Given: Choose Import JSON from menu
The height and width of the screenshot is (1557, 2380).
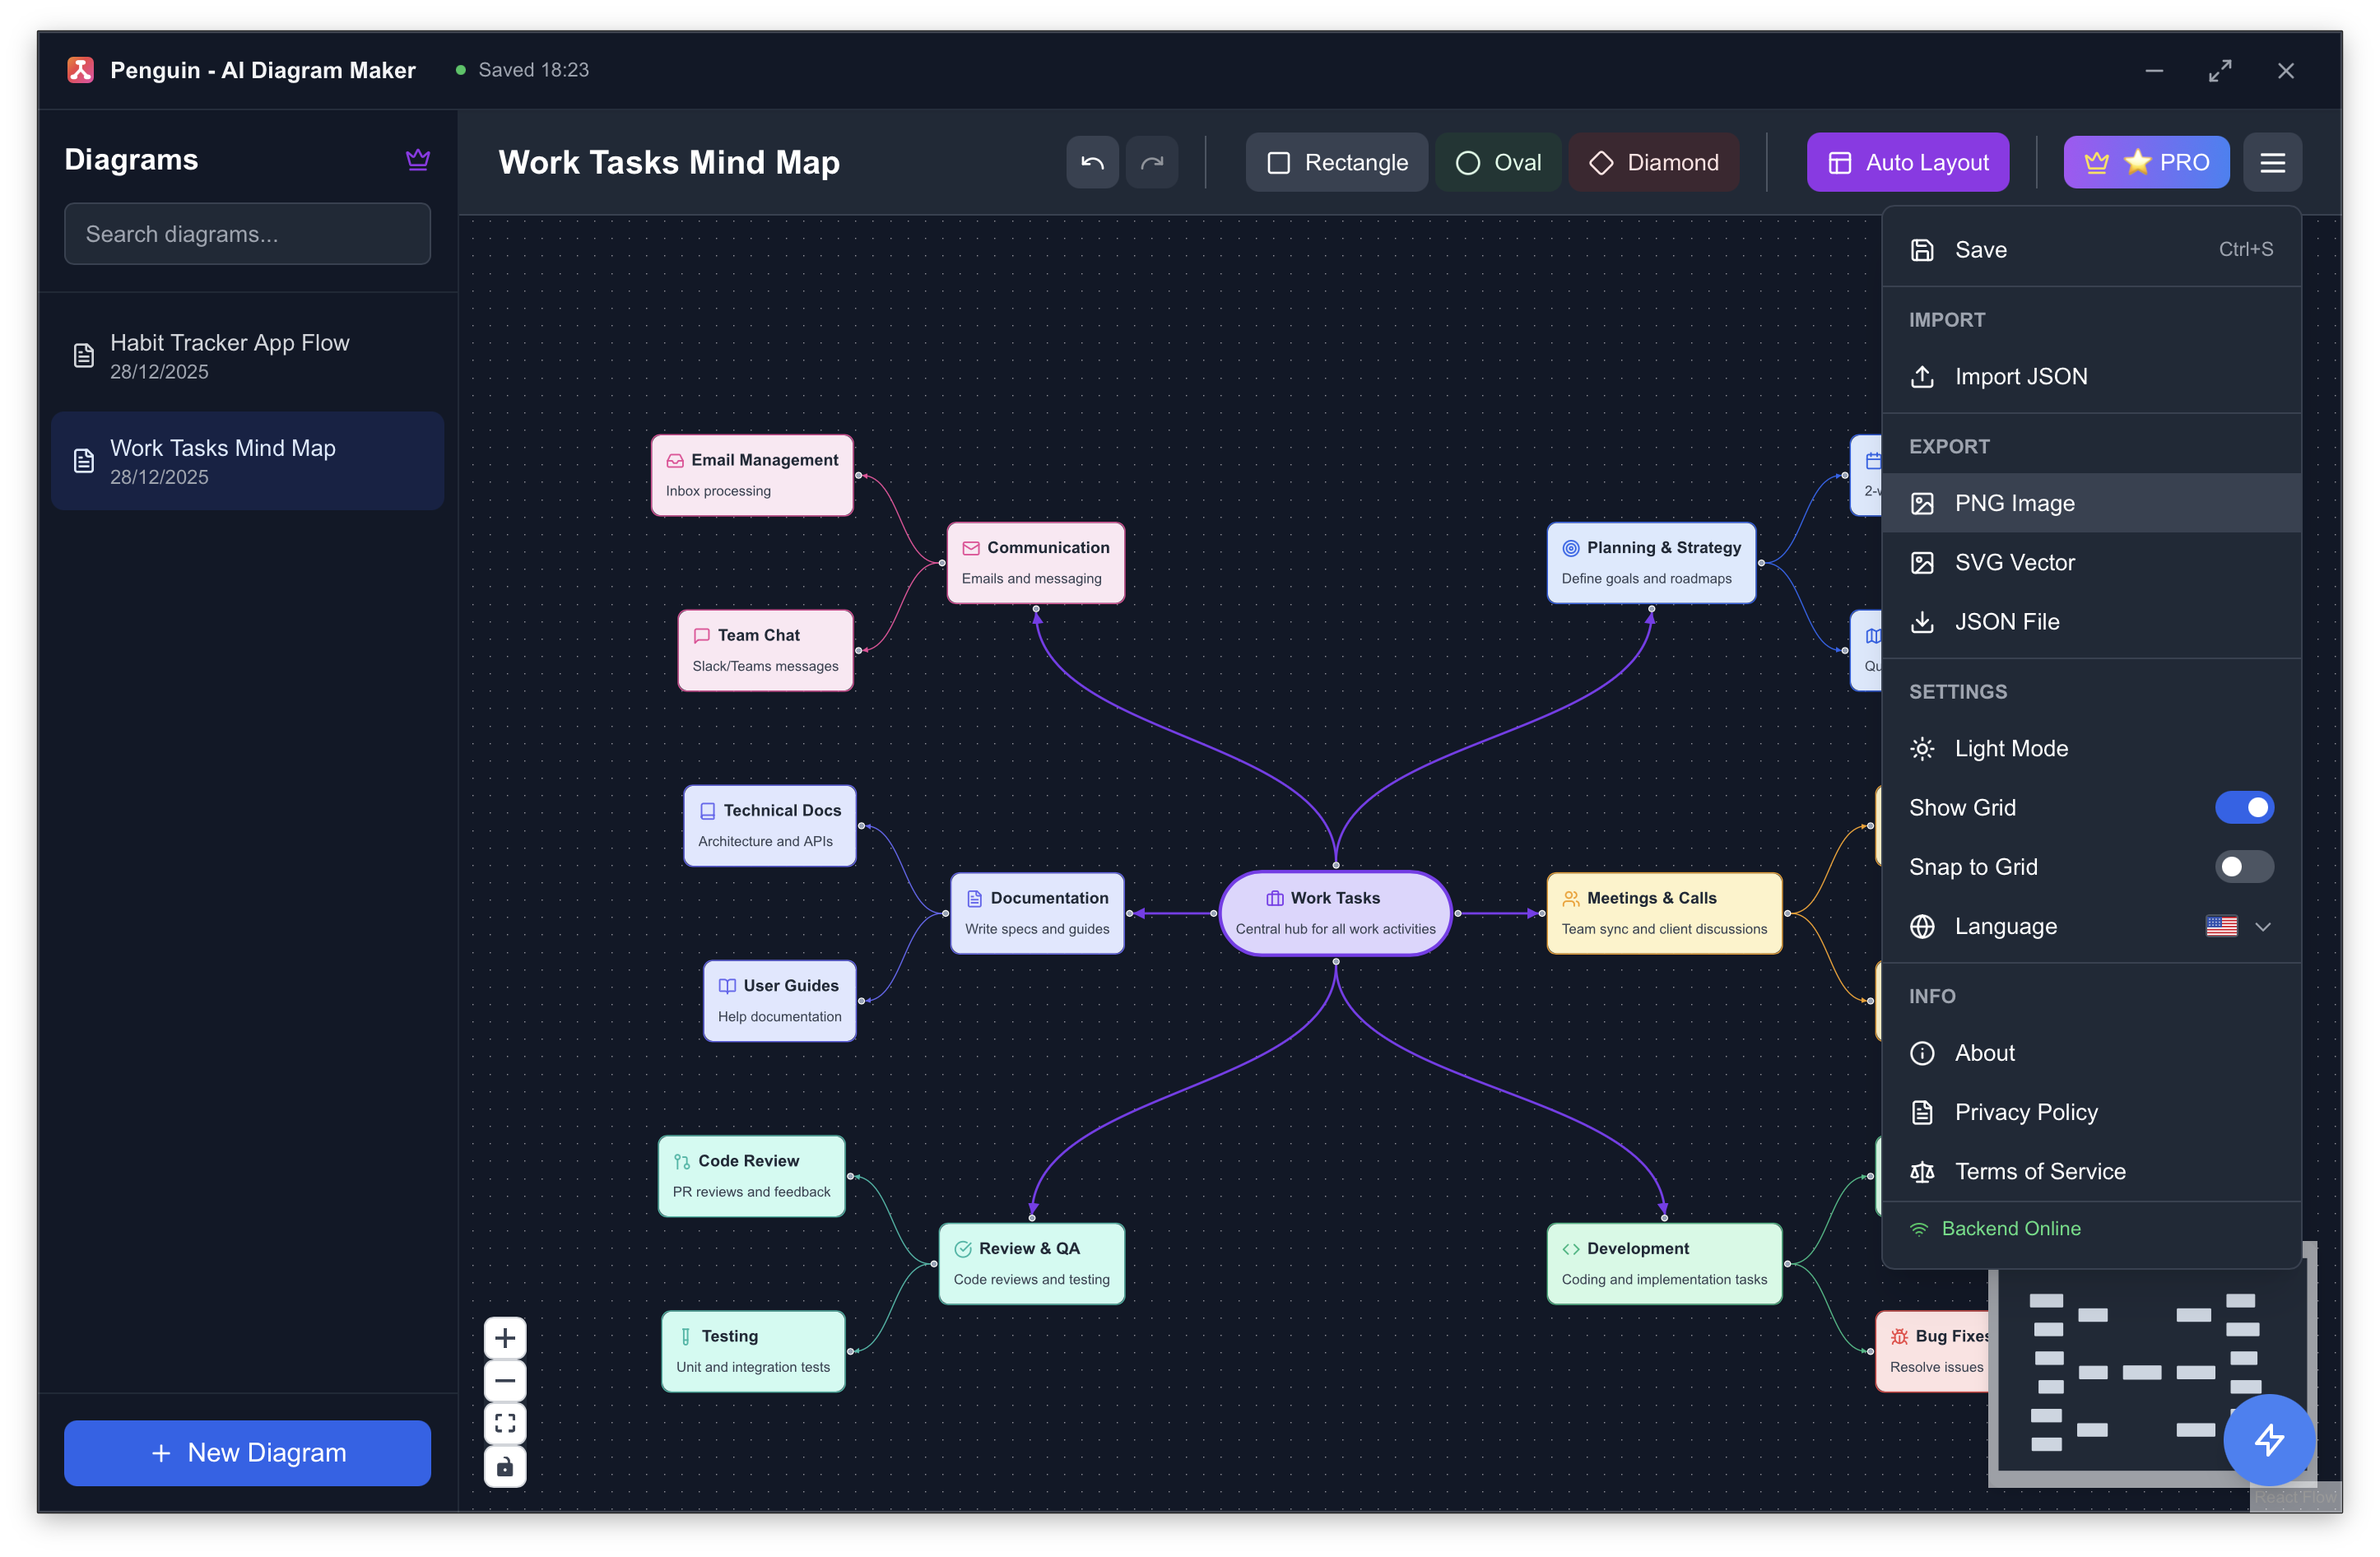Looking at the screenshot, I should (x=2020, y=376).
